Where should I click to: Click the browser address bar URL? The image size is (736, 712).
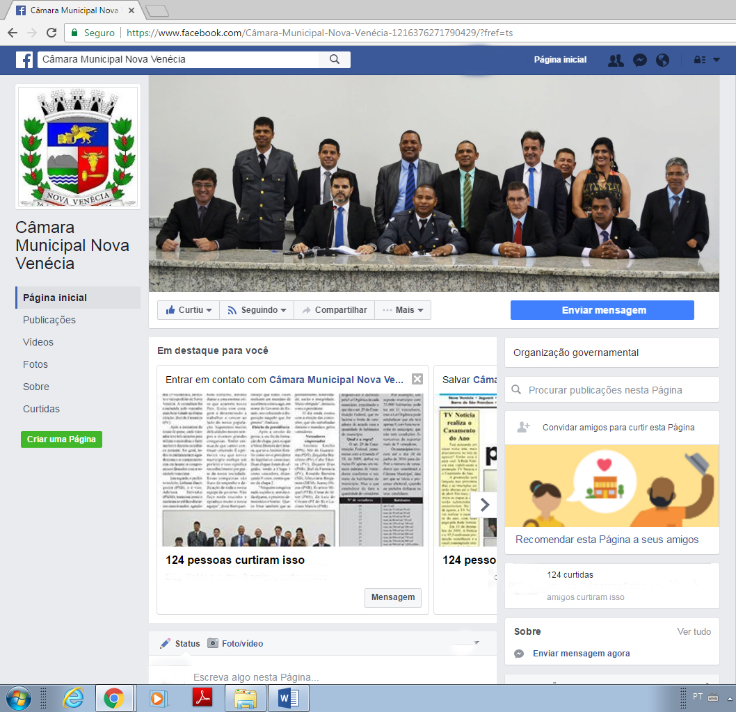click(x=320, y=33)
